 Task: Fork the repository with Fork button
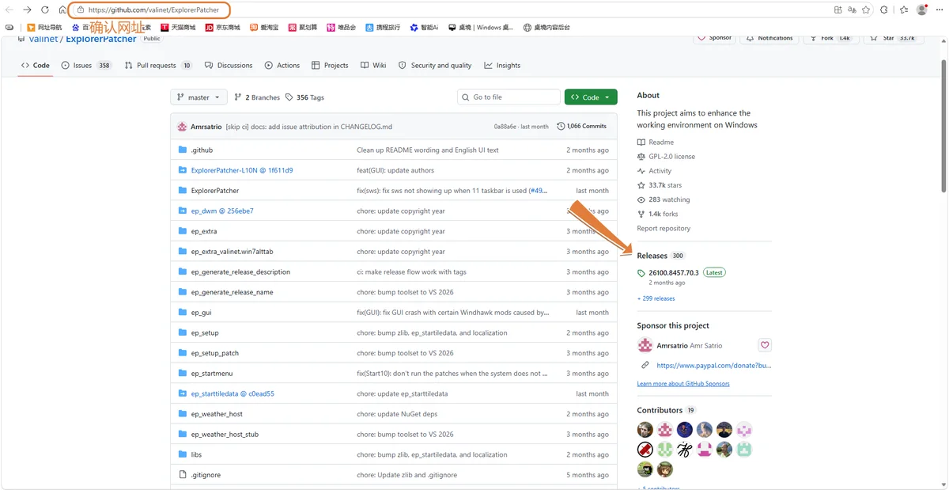tap(830, 37)
